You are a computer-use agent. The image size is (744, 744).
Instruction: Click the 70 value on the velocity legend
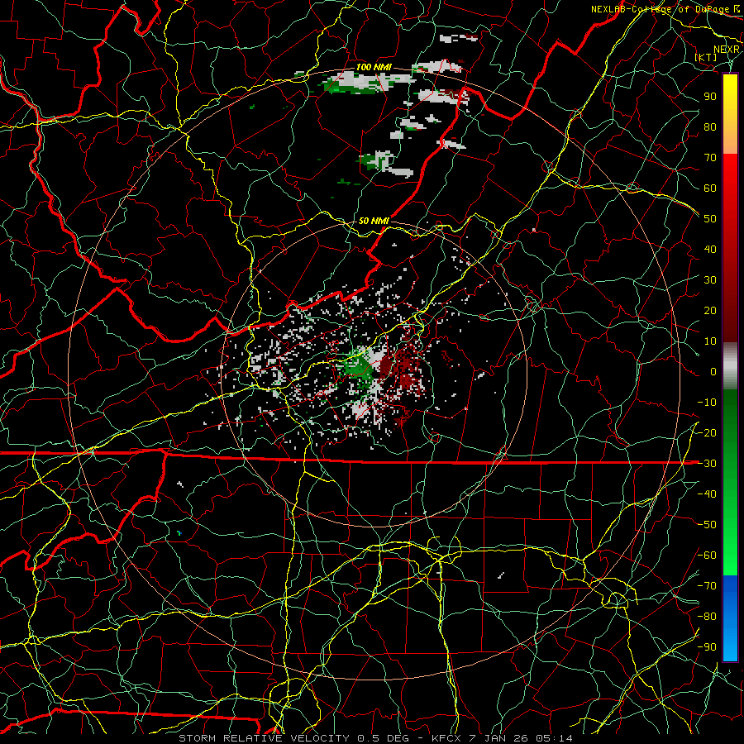point(710,158)
